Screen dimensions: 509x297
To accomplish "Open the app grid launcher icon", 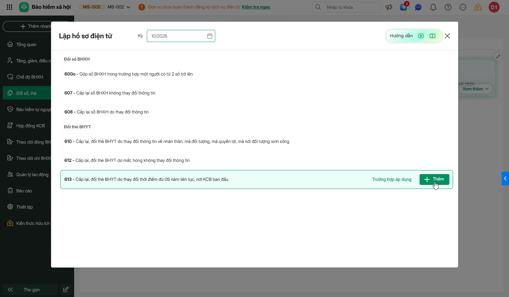I will point(9,7).
